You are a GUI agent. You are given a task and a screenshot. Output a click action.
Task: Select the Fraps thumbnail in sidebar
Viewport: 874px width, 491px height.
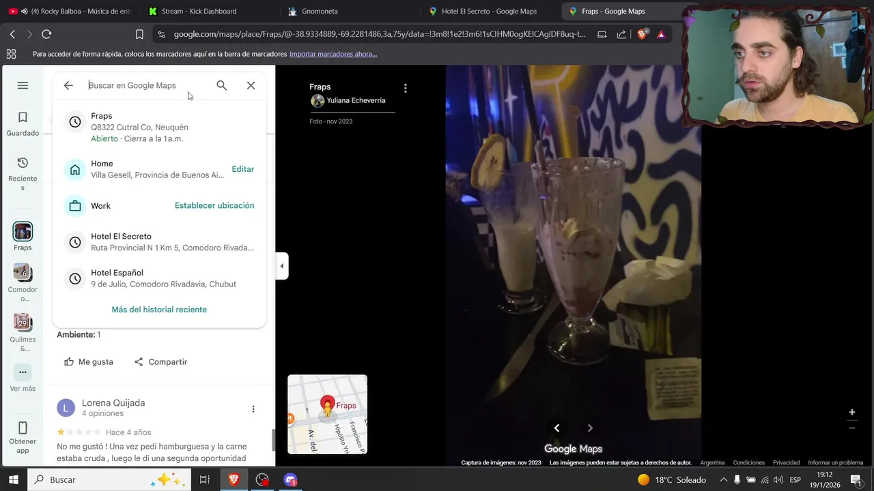(23, 231)
